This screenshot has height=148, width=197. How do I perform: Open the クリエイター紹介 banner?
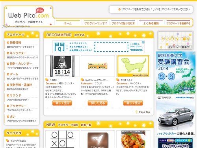pos(175,41)
